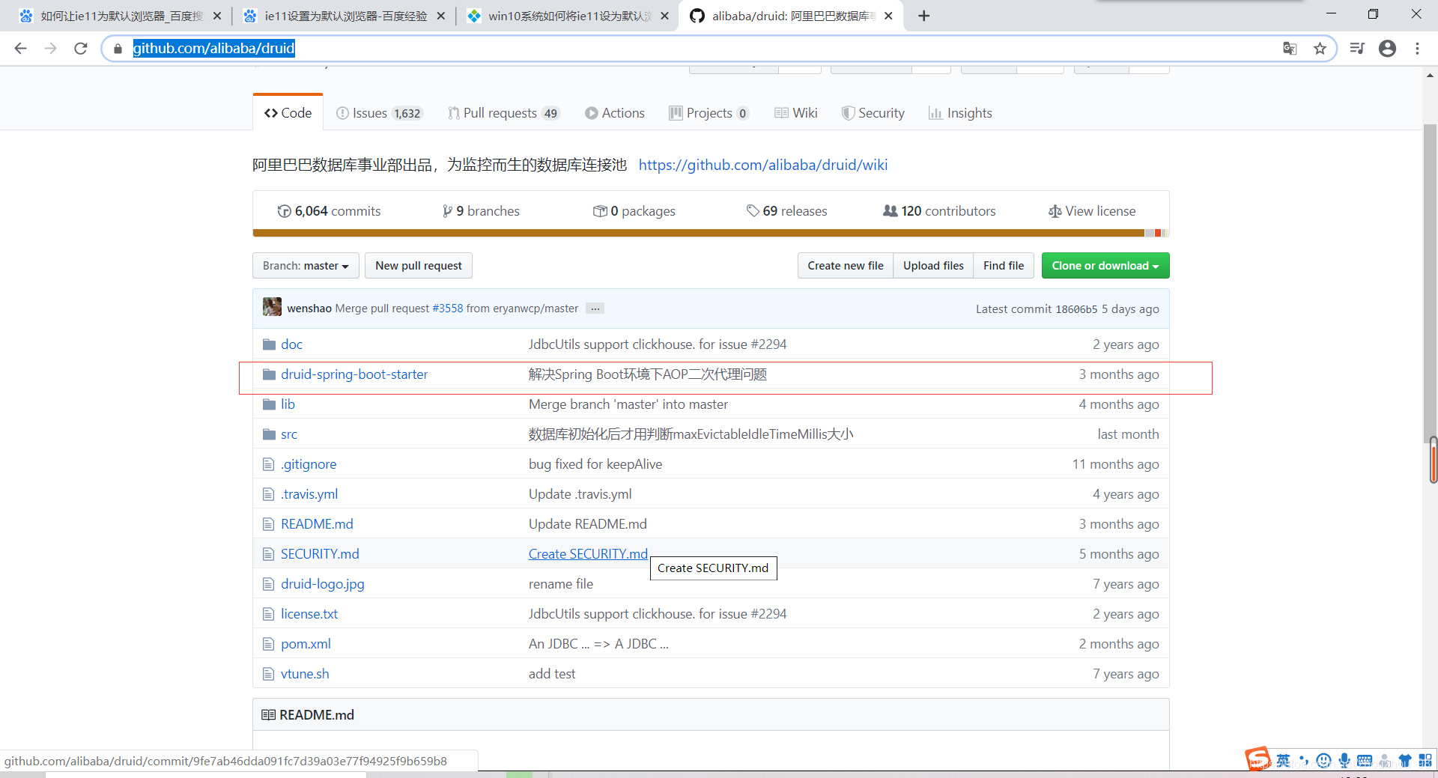Click Find file button

tap(1004, 266)
